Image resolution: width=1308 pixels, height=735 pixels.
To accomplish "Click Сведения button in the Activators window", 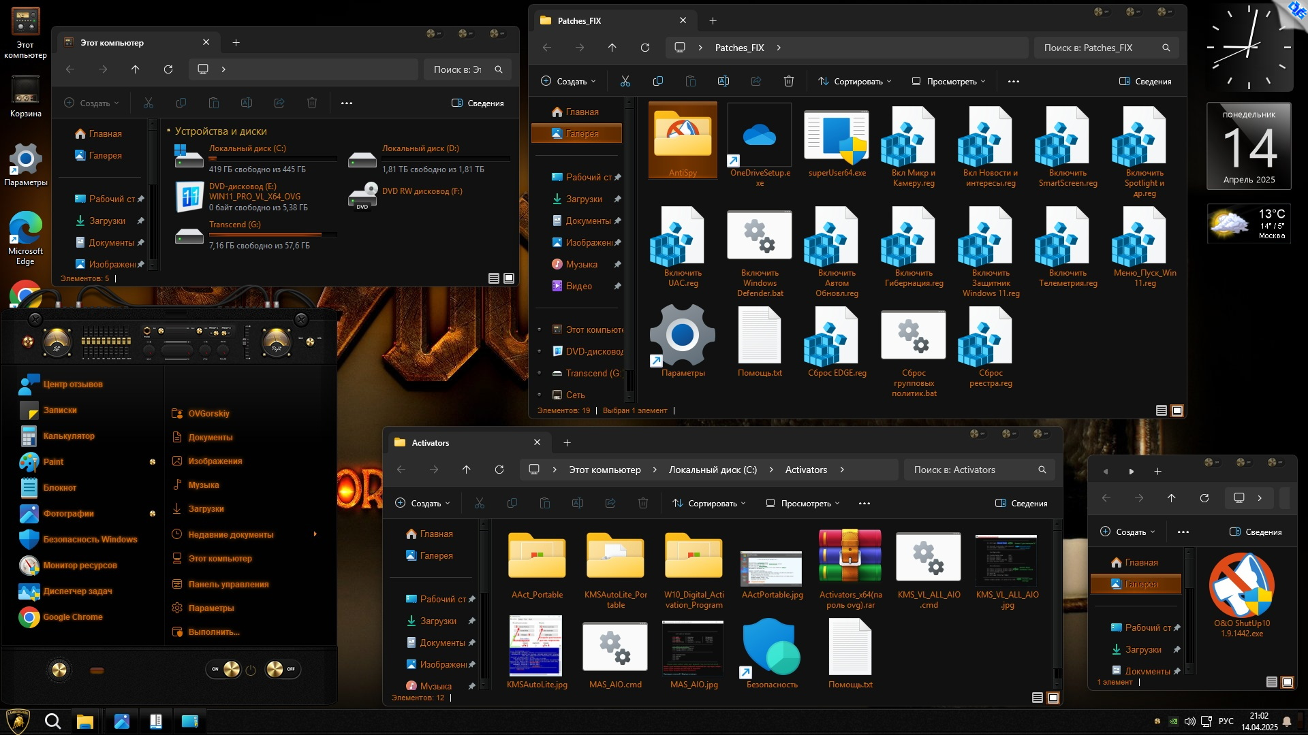I will point(1021,504).
